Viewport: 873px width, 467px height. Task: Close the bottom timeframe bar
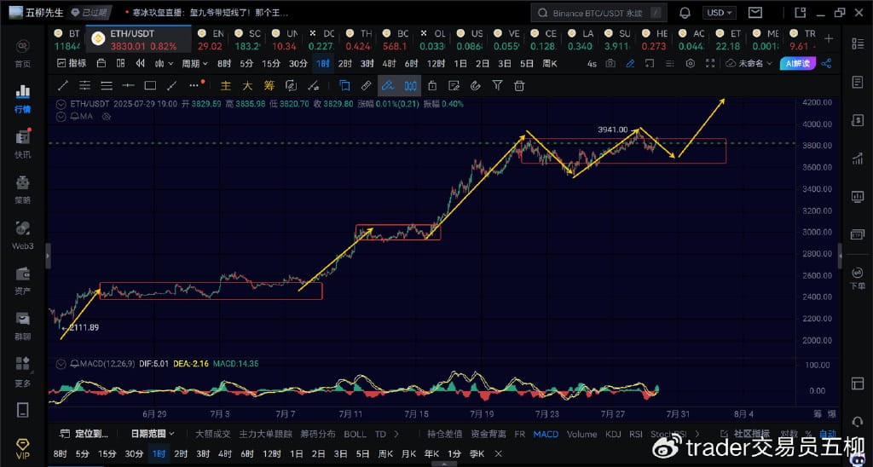(498, 453)
